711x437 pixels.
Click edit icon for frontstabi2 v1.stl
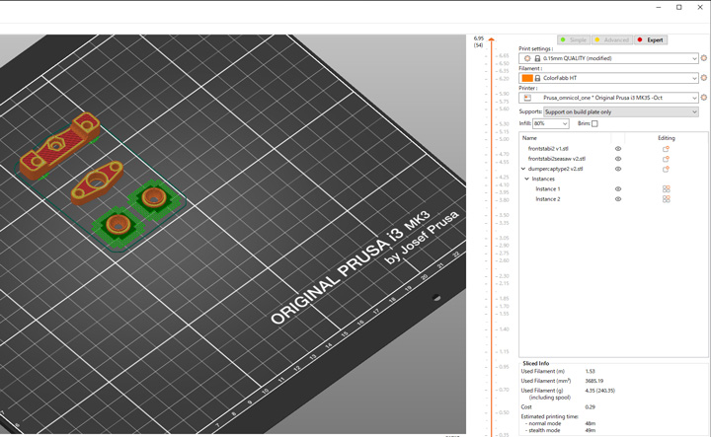point(666,149)
